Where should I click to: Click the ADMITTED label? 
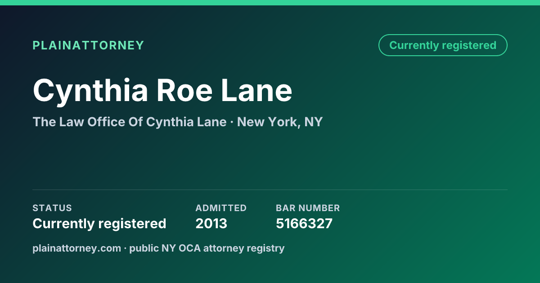[x=221, y=208]
